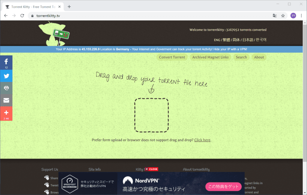Click the email share envelope icon

(6, 100)
